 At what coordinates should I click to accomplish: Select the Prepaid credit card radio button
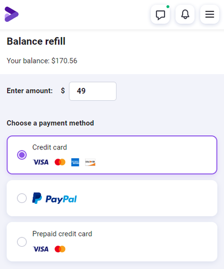22,242
